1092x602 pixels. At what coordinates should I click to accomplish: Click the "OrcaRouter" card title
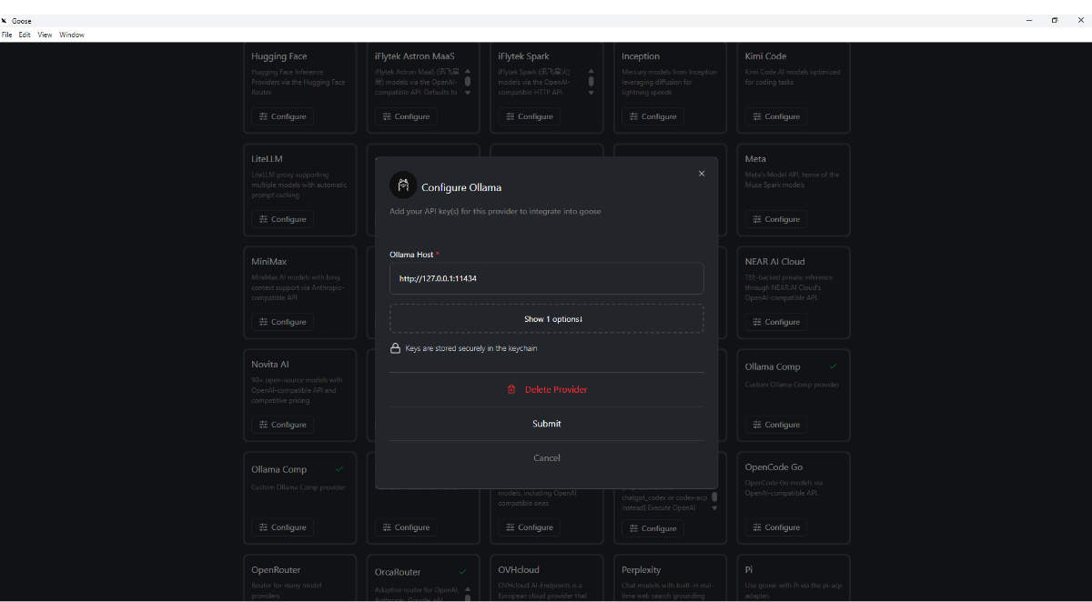(x=398, y=572)
